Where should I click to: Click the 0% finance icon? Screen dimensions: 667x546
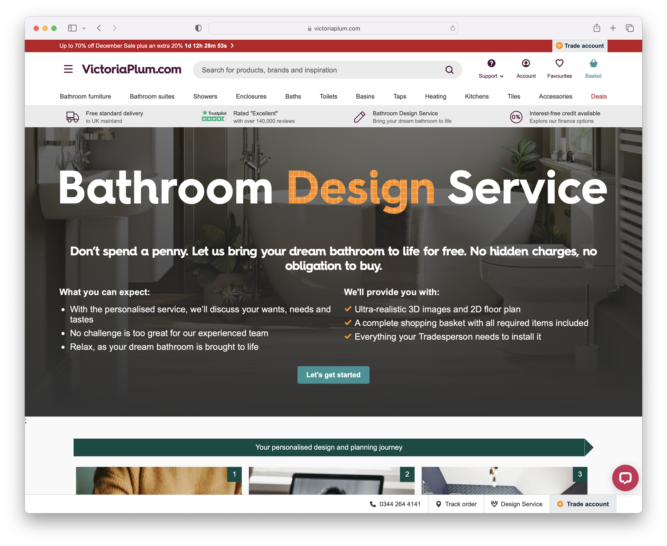pos(516,117)
